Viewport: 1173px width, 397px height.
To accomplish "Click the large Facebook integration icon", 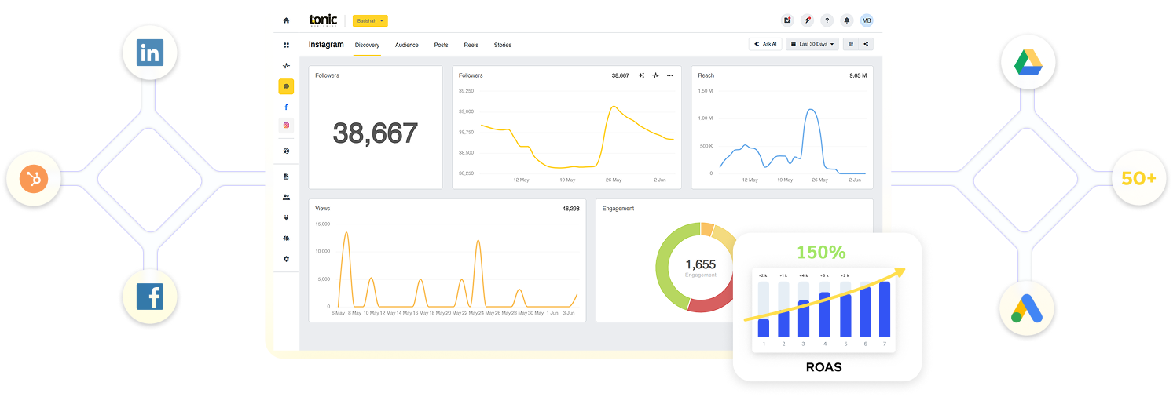I will click(x=150, y=297).
